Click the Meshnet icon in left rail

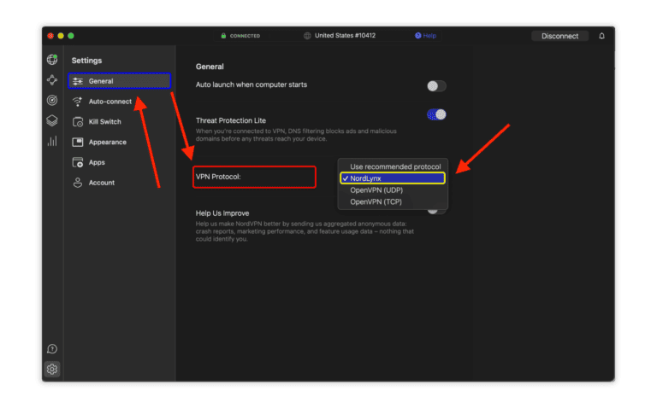[x=52, y=80]
